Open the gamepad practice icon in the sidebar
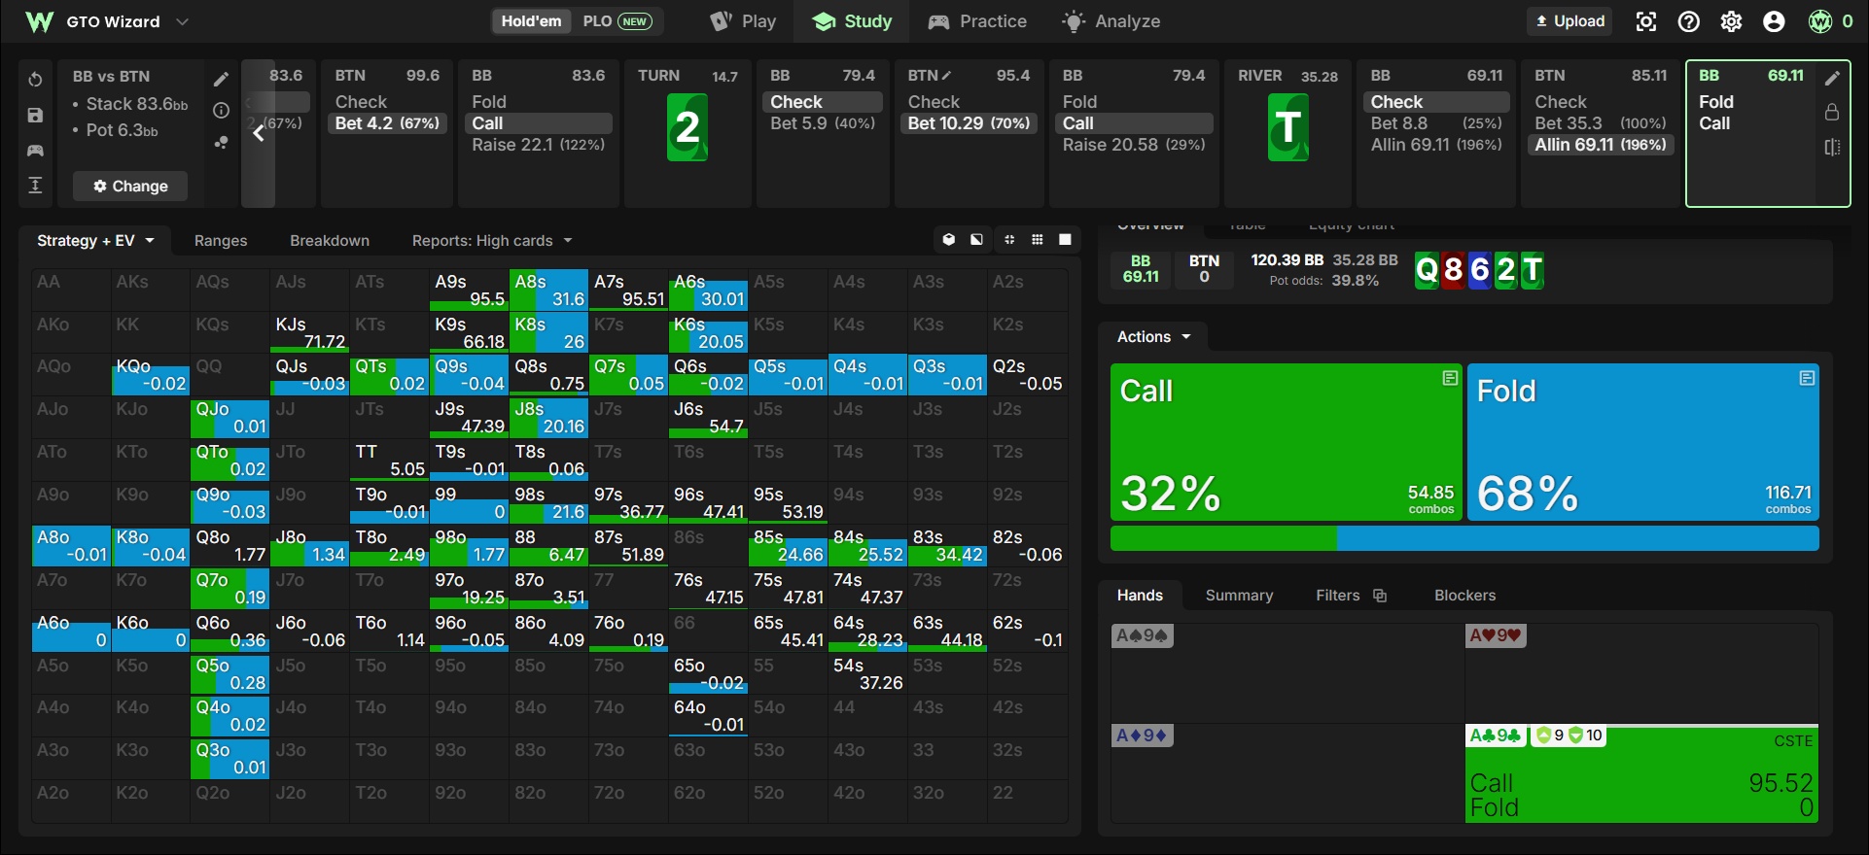Screen dimensions: 1869x855 click(35, 150)
